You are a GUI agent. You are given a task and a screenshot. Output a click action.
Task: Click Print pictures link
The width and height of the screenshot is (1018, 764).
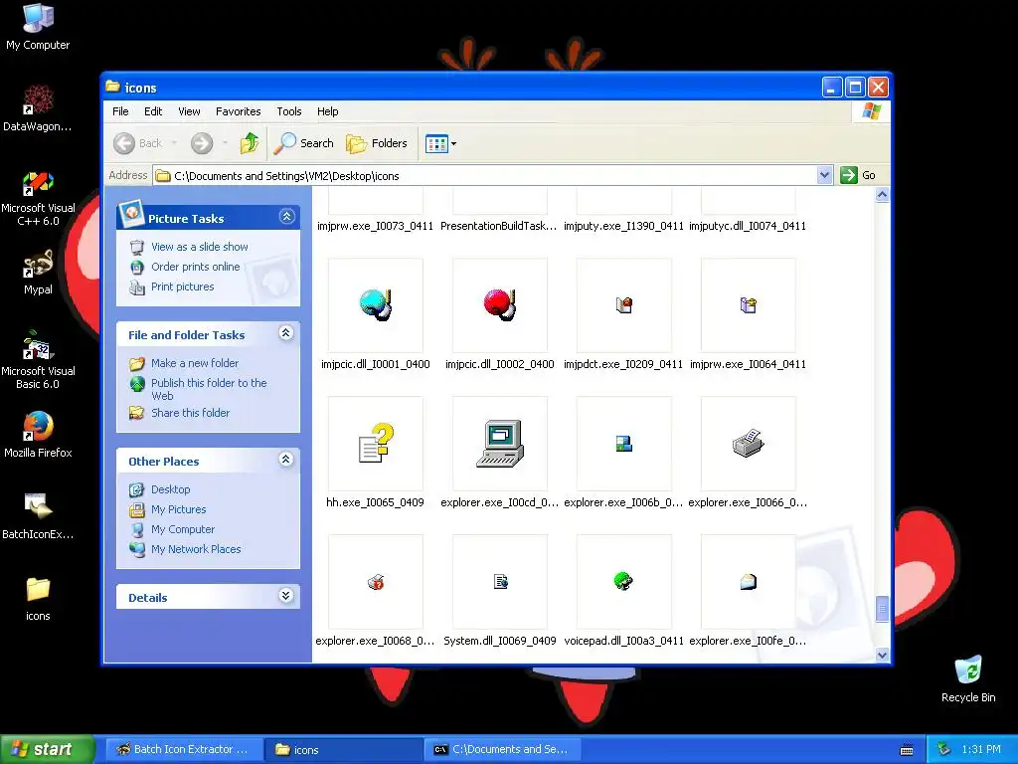click(183, 287)
